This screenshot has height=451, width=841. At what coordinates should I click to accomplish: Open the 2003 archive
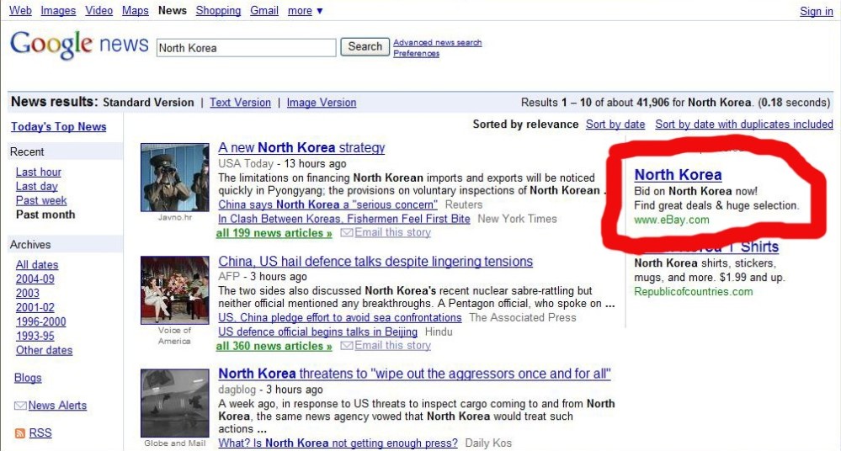coord(27,294)
